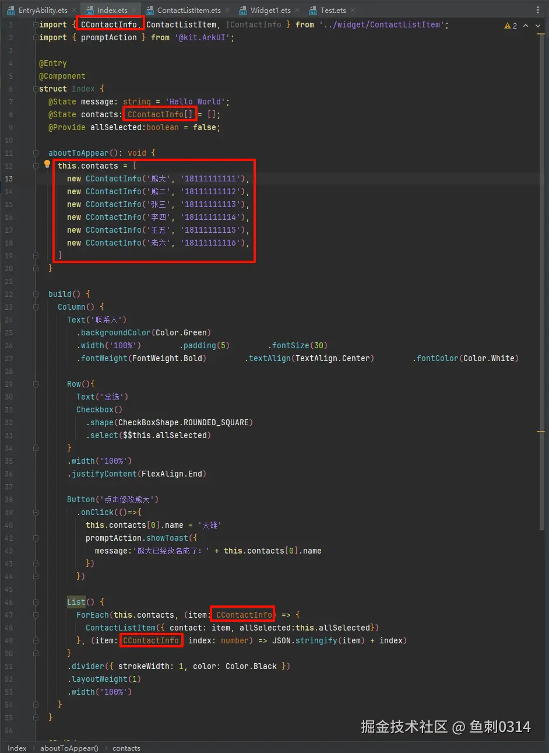The width and height of the screenshot is (549, 753).
Task: Click TextAlign.Center in the code
Action: pyautogui.click(x=333, y=358)
